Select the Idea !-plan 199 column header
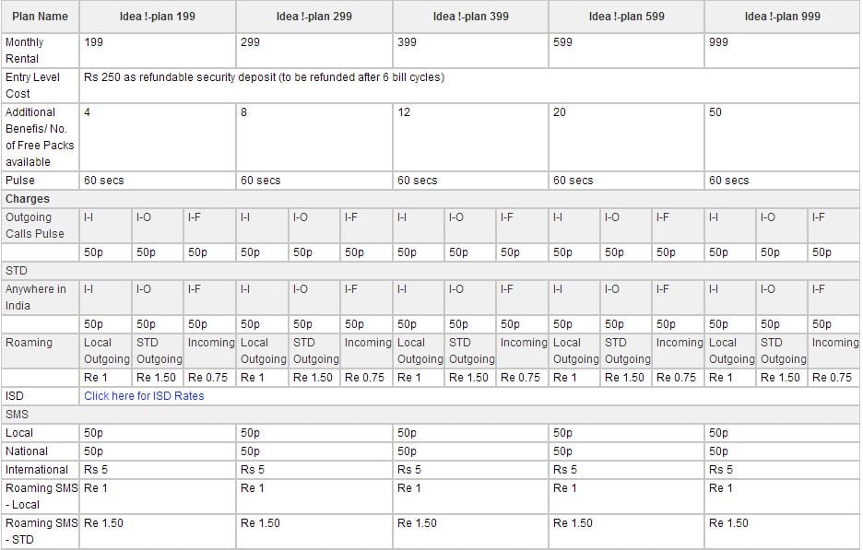The width and height of the screenshot is (863, 550). tap(158, 17)
